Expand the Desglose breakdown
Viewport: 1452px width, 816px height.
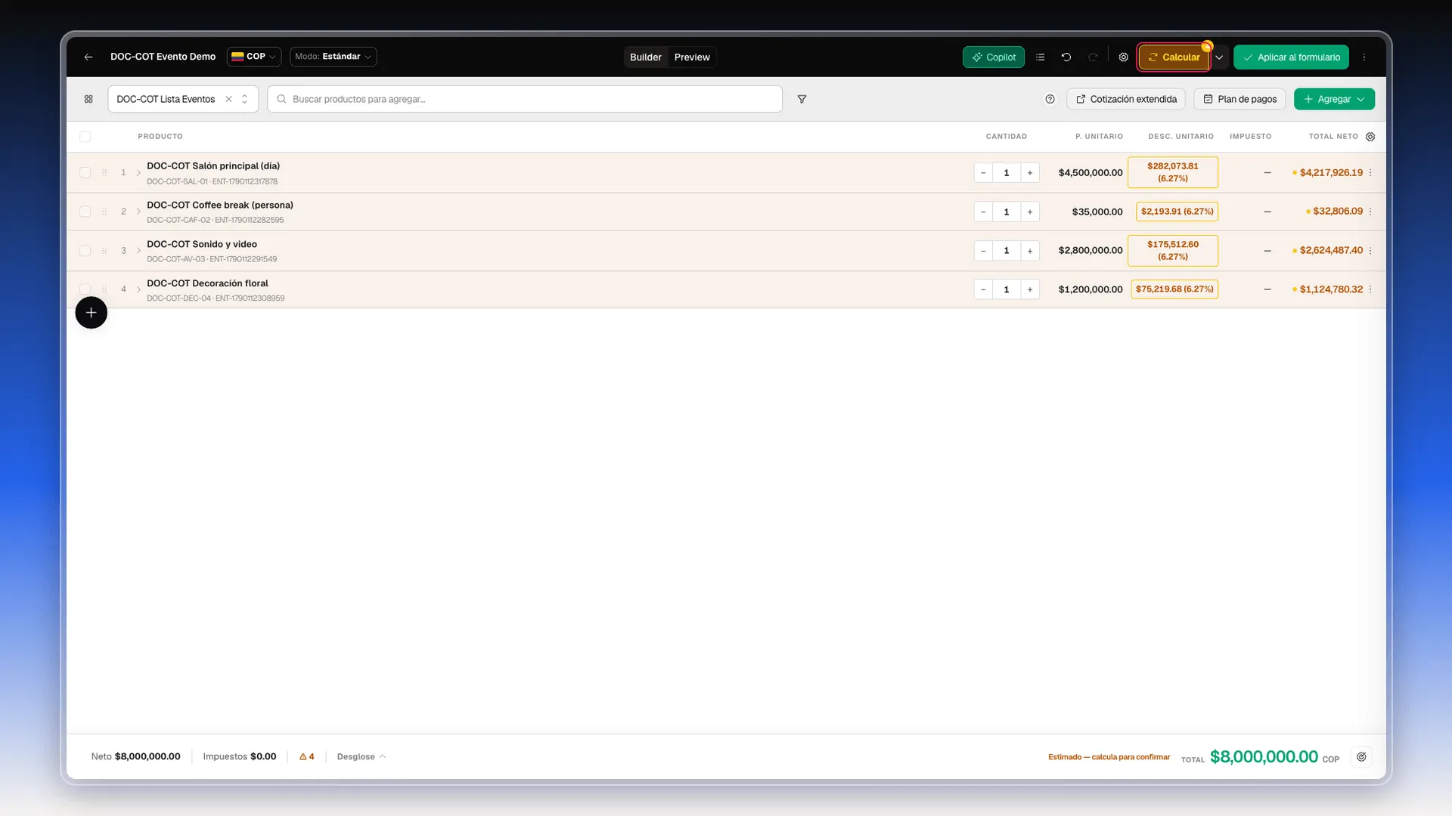click(x=361, y=756)
